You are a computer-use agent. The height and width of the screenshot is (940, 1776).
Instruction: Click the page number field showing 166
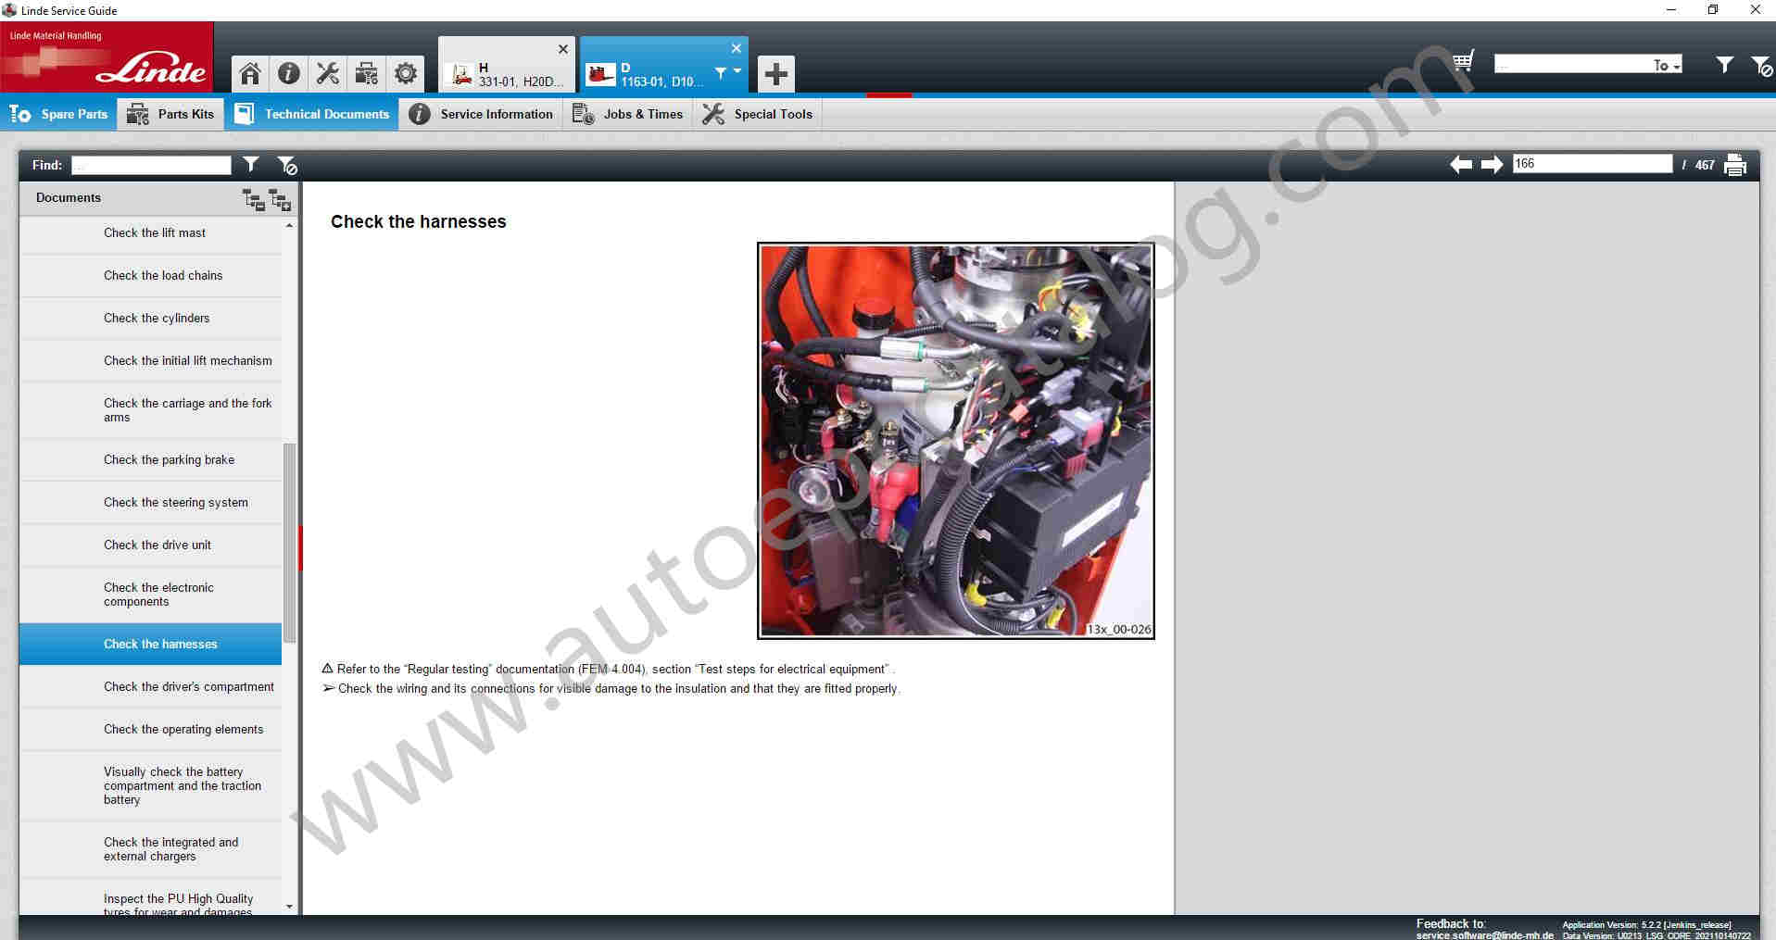tap(1593, 164)
